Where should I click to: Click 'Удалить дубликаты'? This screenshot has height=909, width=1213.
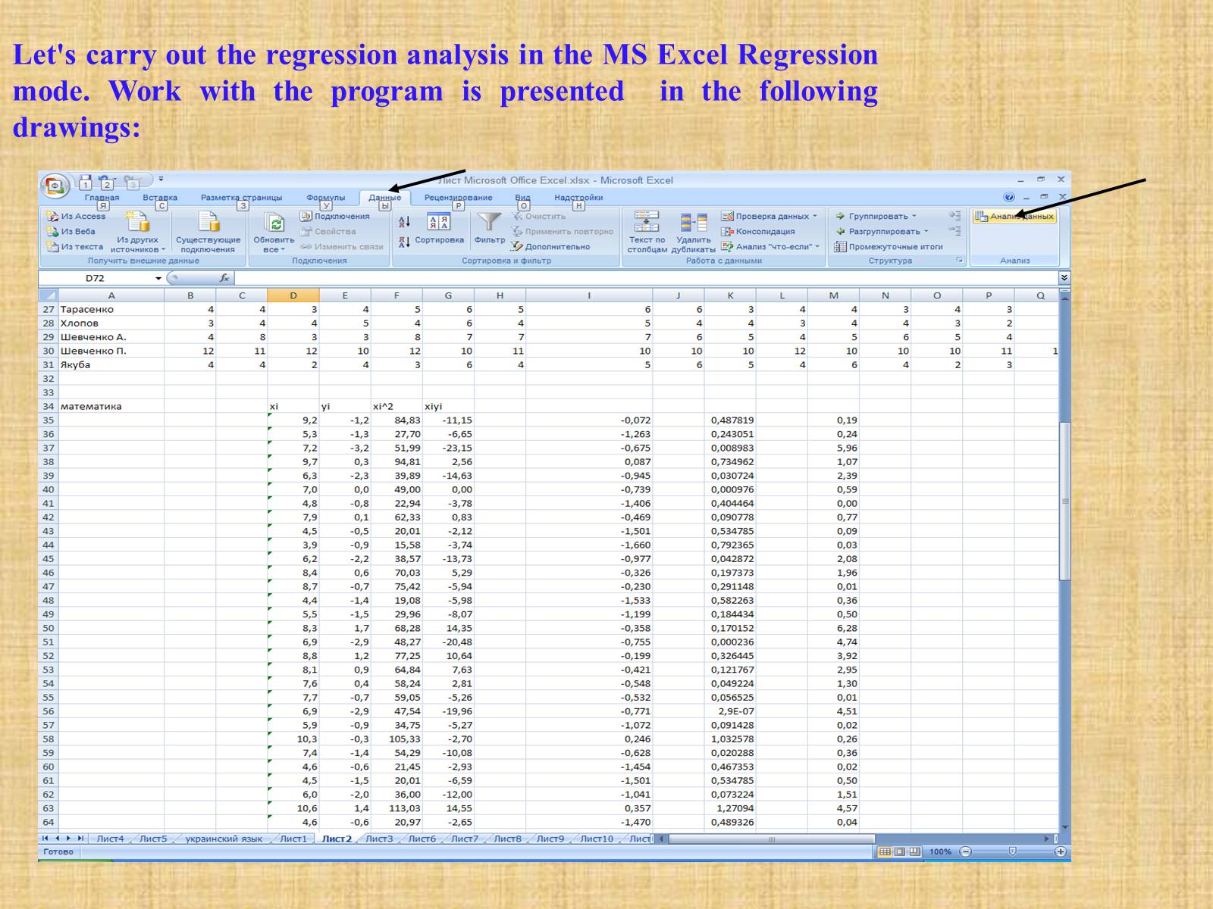(x=693, y=232)
